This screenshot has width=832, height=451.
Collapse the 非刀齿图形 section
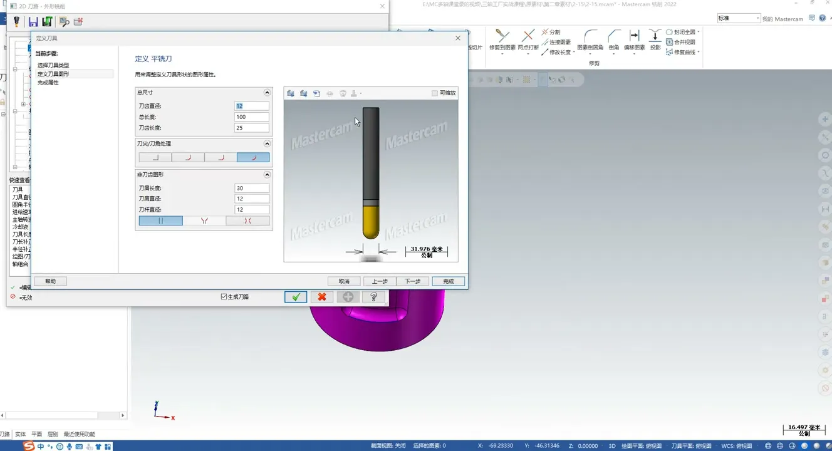(267, 175)
